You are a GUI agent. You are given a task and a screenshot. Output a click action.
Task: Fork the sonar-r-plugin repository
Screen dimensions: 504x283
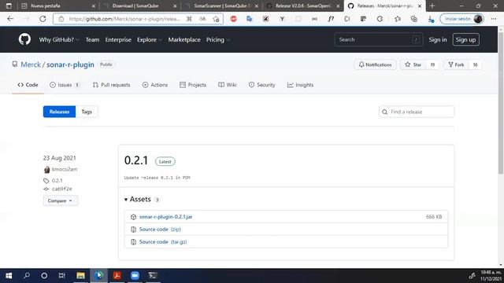(x=456, y=64)
